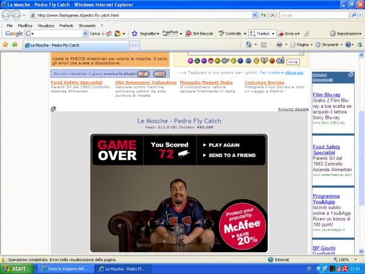Click the Google toolbar colorful blocks icon
This screenshot has height=274, width=365.
click(x=117, y=33)
